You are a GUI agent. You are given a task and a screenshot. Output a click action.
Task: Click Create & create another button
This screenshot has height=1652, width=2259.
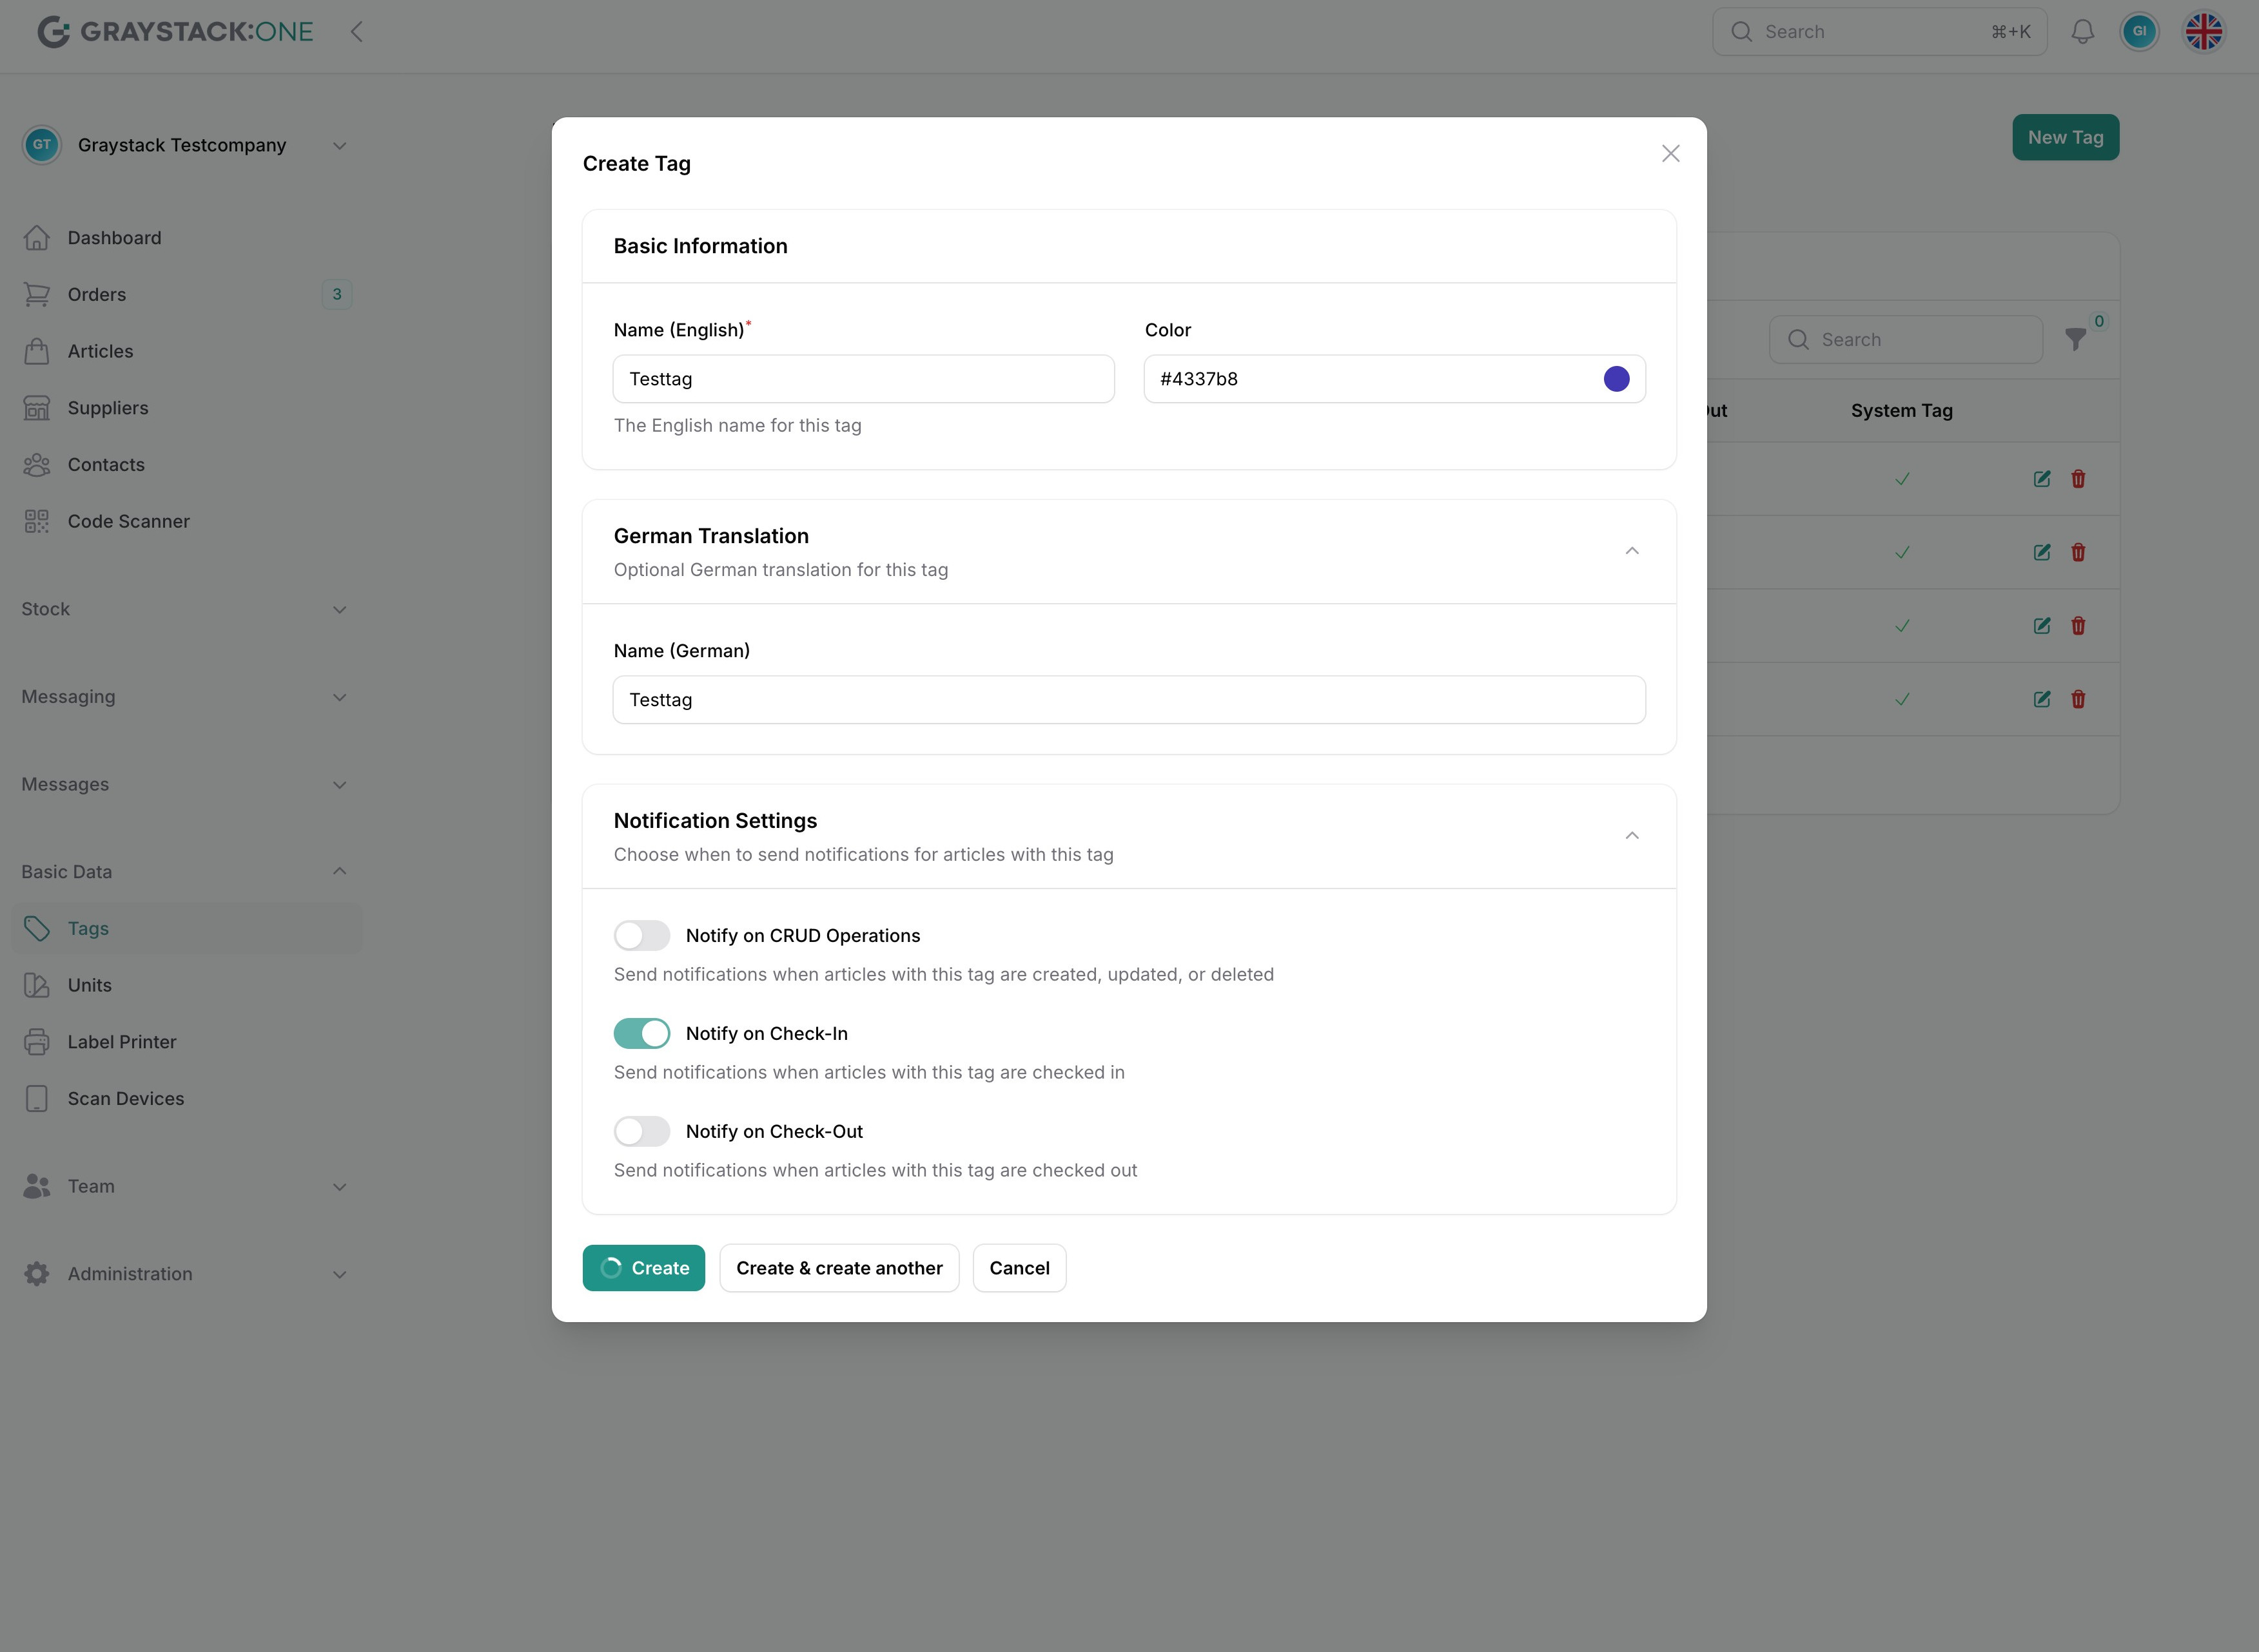838,1268
